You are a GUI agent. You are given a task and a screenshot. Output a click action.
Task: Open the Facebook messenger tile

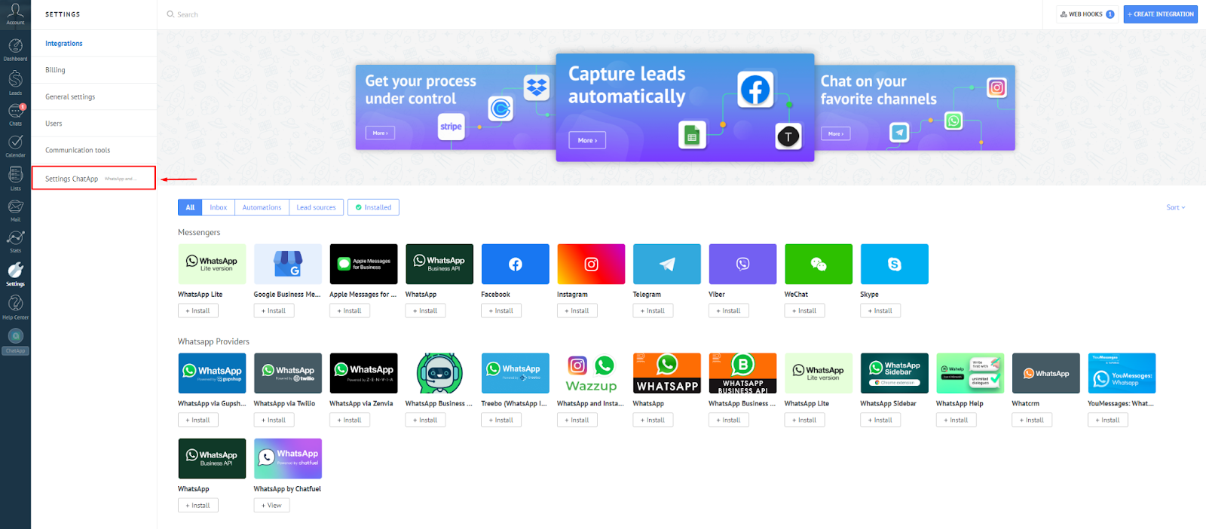click(516, 264)
